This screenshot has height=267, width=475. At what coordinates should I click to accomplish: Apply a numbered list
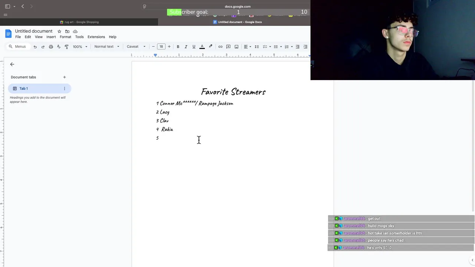(x=286, y=47)
